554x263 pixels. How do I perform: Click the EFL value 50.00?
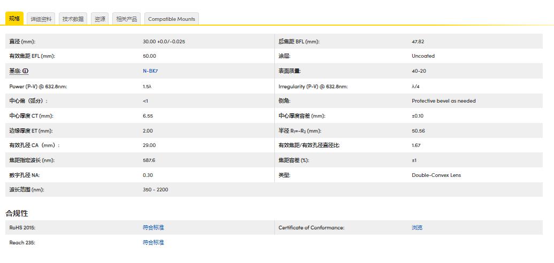click(149, 56)
